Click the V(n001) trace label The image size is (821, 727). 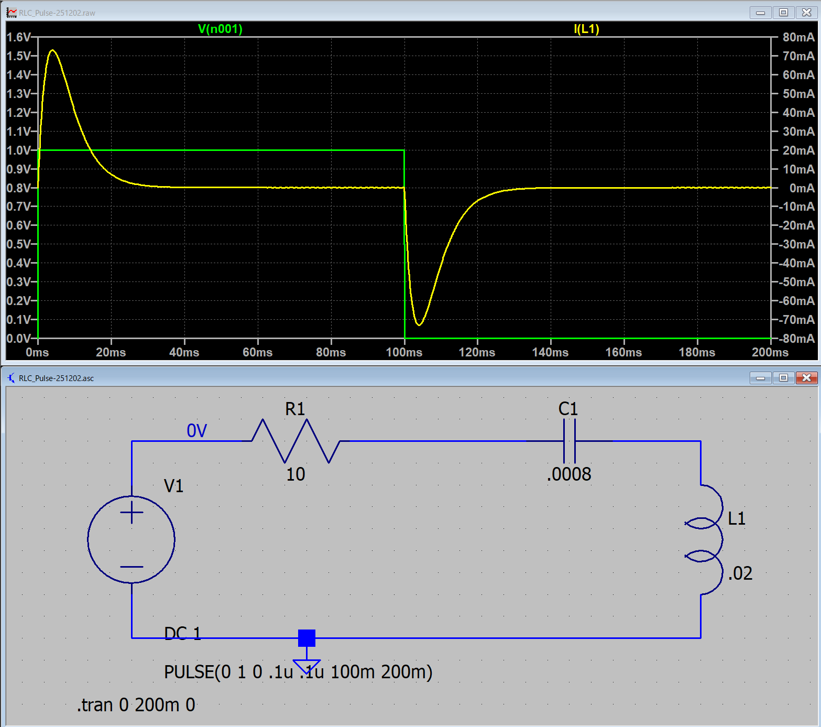pos(220,29)
